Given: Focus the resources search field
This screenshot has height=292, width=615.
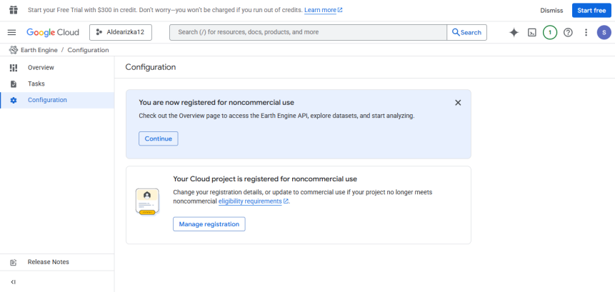Looking at the screenshot, I should pos(308,33).
